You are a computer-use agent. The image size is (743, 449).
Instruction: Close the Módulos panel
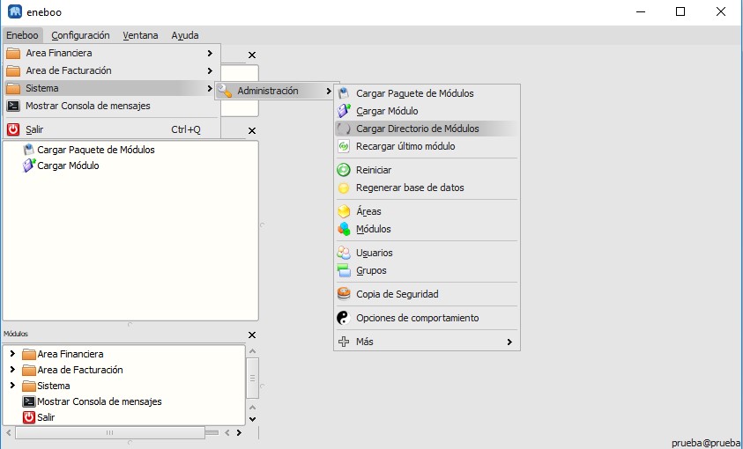[252, 335]
